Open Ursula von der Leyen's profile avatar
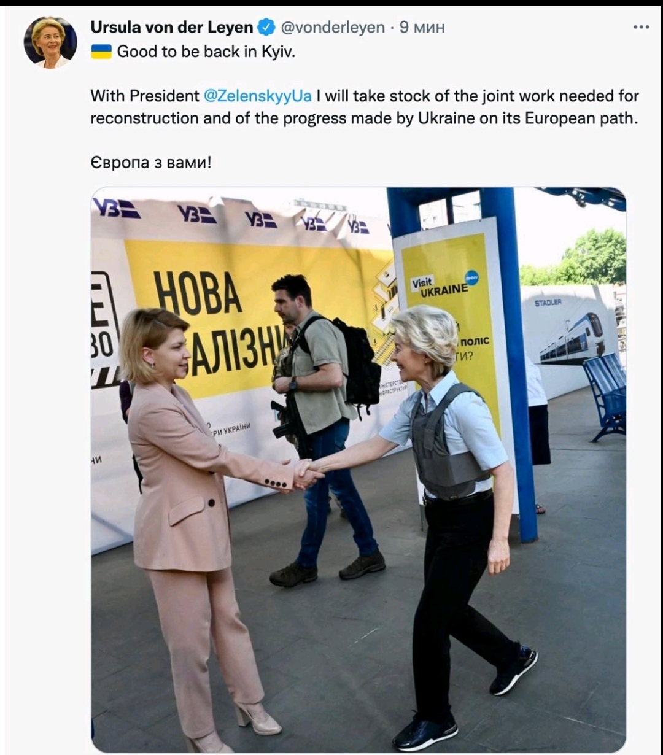 click(x=50, y=42)
